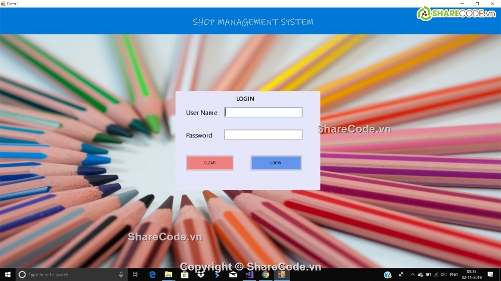Screen dimensions: 501x281
Task: Open File Explorer from the taskbar
Action: coord(168,275)
